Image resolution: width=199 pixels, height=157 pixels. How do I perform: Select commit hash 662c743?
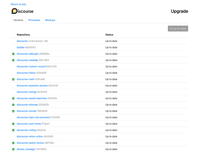pyautogui.click(x=51, y=67)
